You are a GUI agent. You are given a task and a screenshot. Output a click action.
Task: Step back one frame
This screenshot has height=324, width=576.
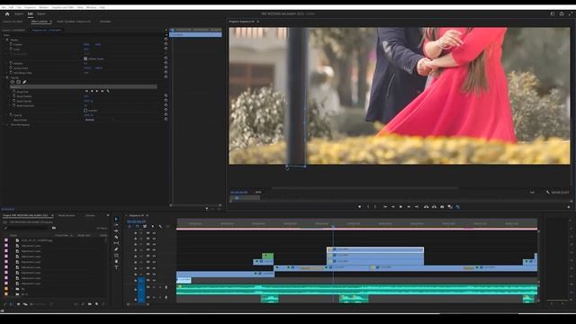tap(392, 207)
